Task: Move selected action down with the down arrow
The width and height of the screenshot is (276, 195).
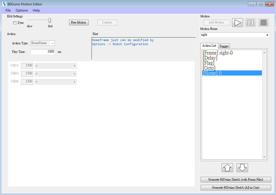Action: 242,168
